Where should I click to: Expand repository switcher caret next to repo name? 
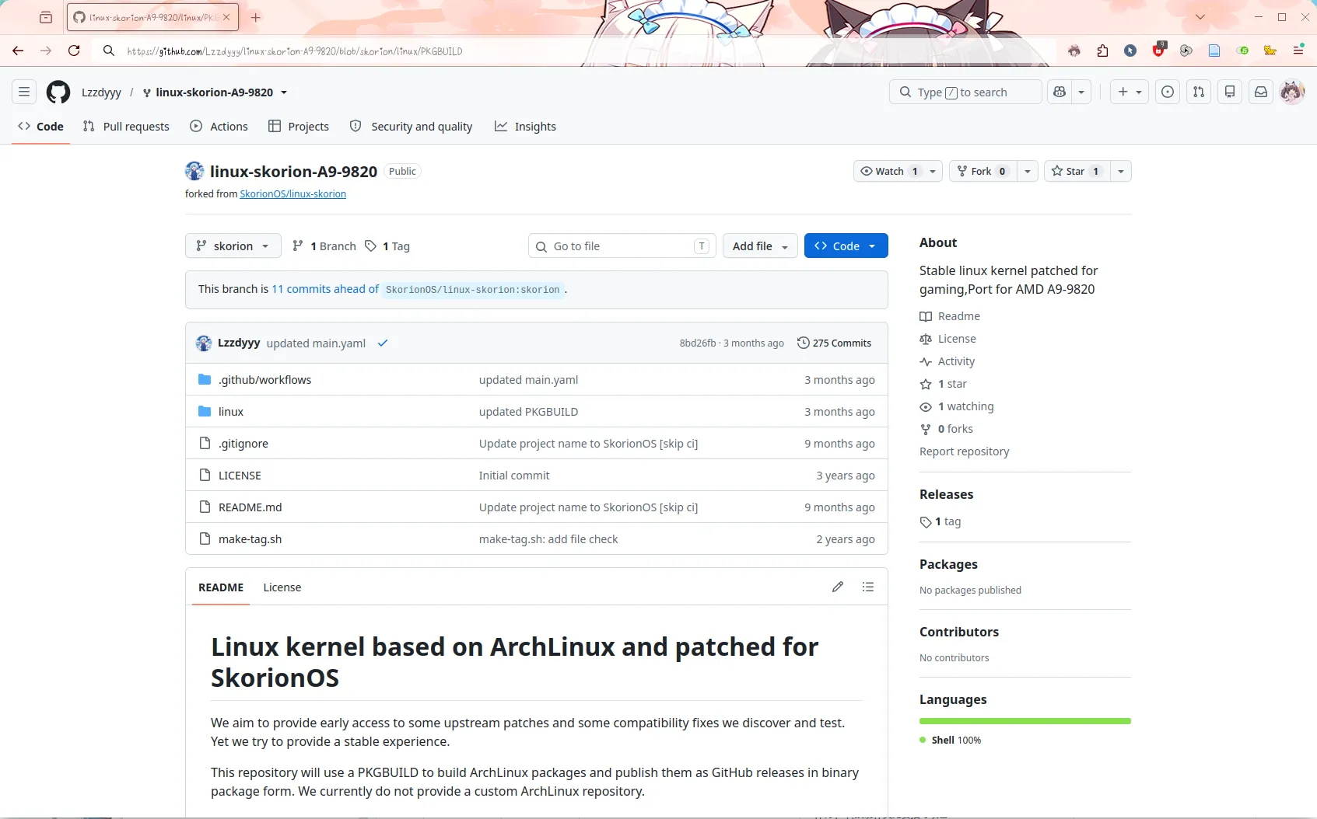284,92
